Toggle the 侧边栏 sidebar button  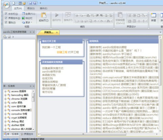pyautogui.click(x=27, y=18)
